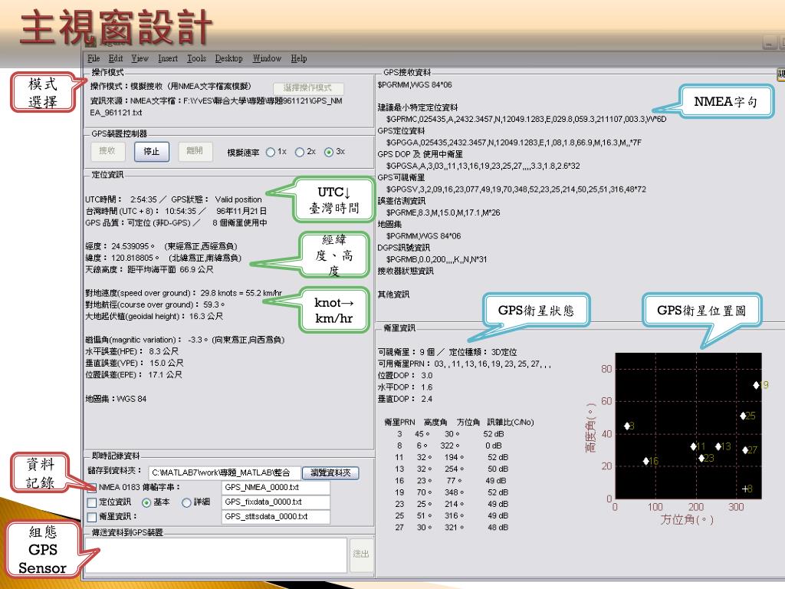Screen dimensions: 785x589
Task: Open the View menu
Action: pyautogui.click(x=140, y=58)
